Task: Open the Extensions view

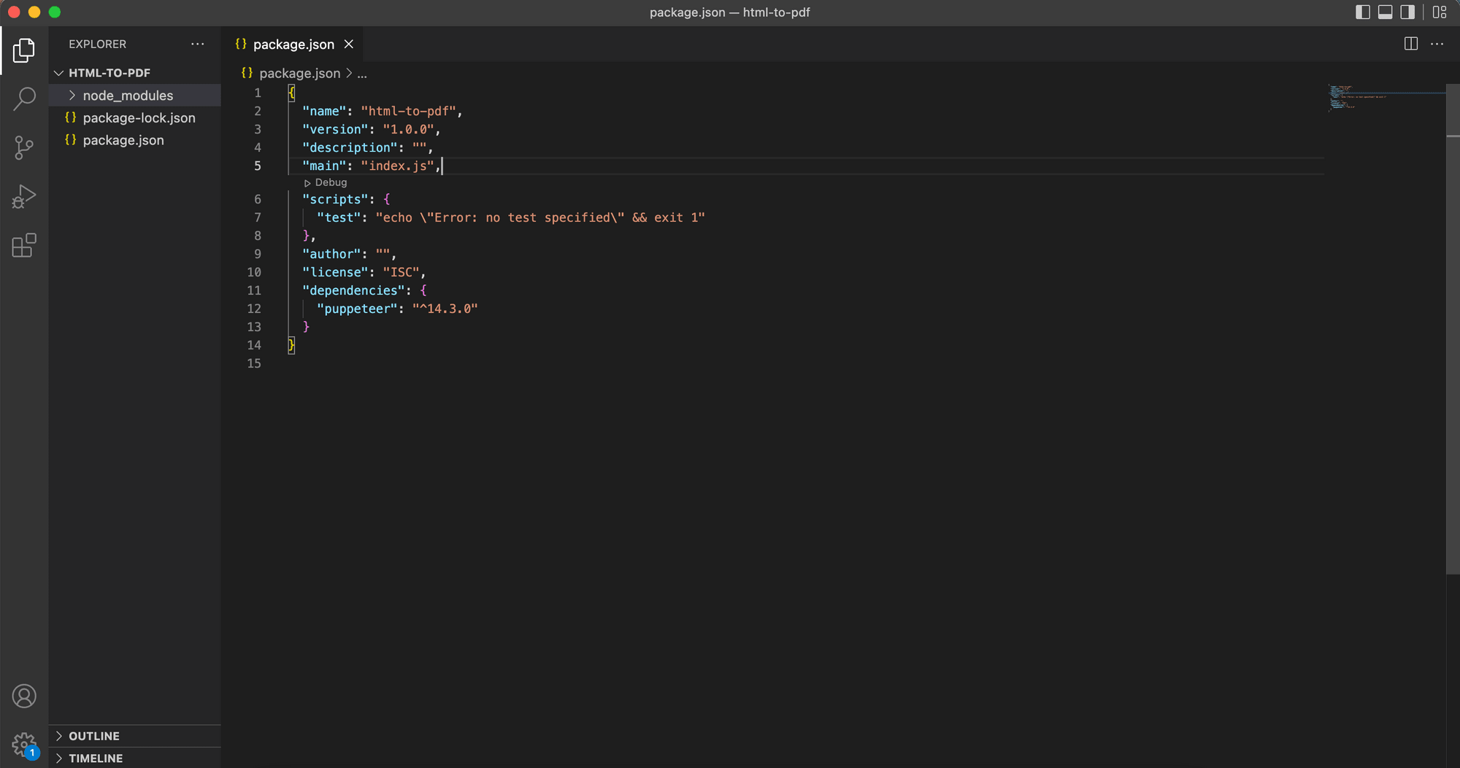Action: [24, 246]
